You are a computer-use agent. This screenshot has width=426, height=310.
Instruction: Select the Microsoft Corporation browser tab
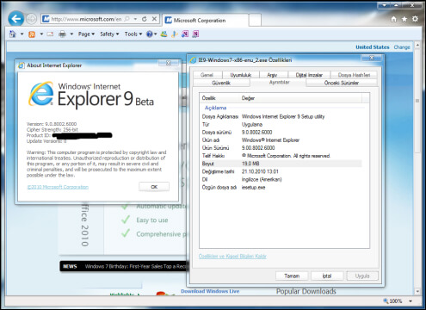point(205,20)
